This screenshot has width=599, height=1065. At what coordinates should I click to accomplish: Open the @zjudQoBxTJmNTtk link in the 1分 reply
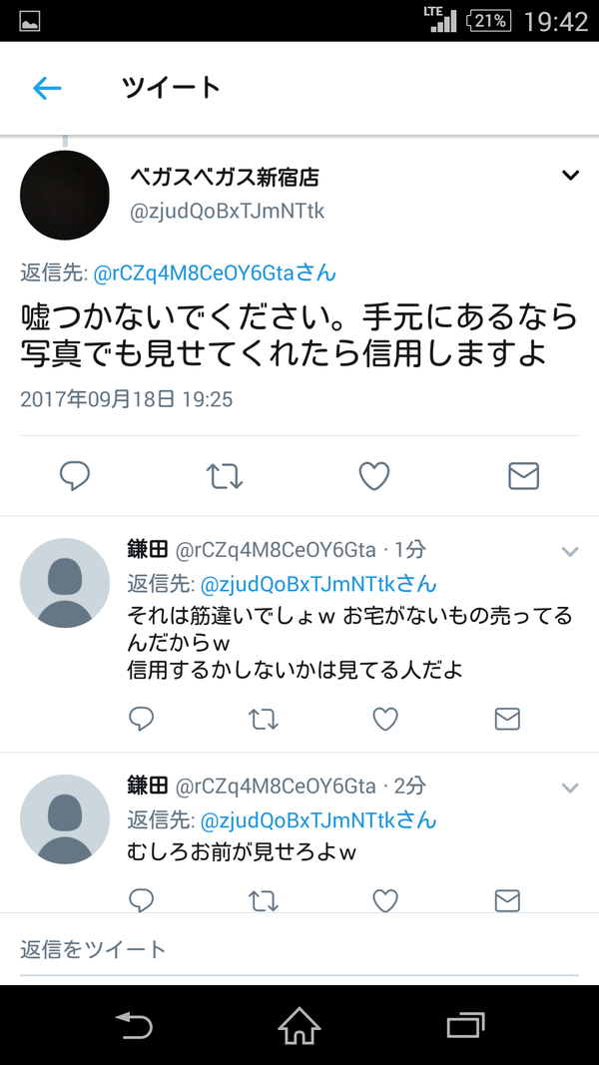318,584
